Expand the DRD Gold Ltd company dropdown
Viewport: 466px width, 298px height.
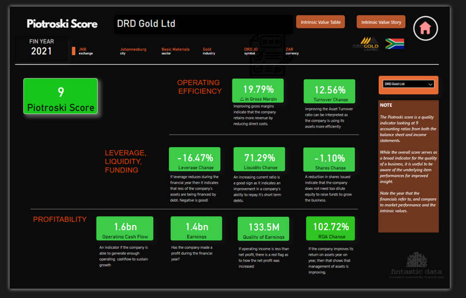coord(409,84)
